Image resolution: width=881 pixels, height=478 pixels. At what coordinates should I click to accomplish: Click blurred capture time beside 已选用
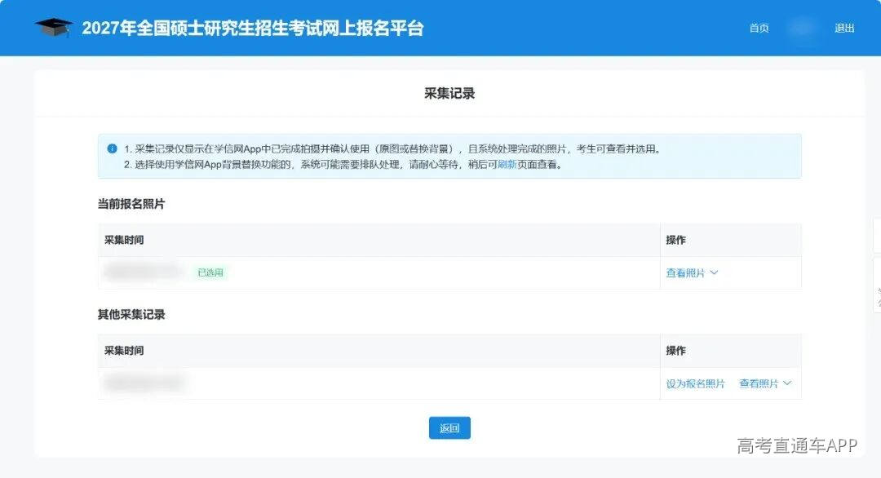point(144,272)
